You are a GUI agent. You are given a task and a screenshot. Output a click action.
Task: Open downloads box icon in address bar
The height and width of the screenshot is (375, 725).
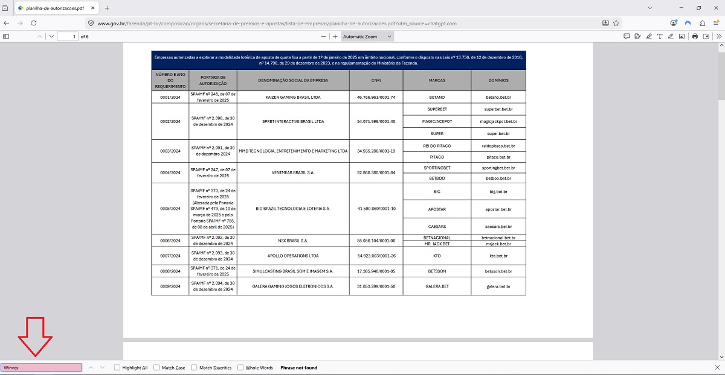[605, 23]
